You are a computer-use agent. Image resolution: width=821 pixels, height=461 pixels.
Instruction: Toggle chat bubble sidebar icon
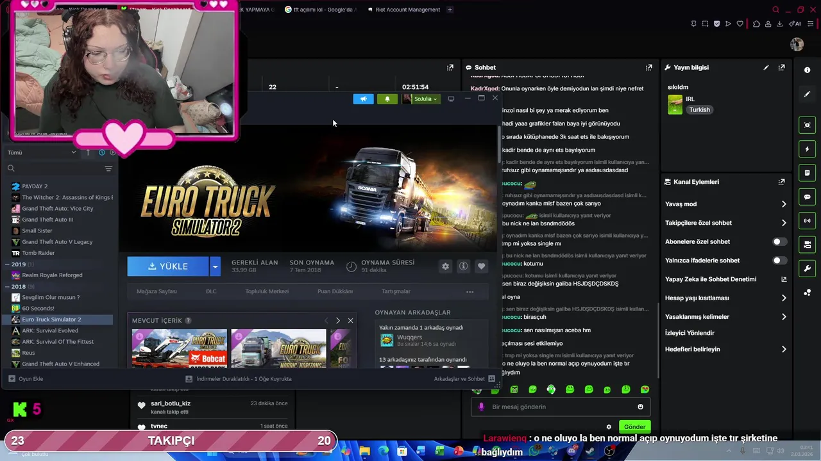(807, 197)
